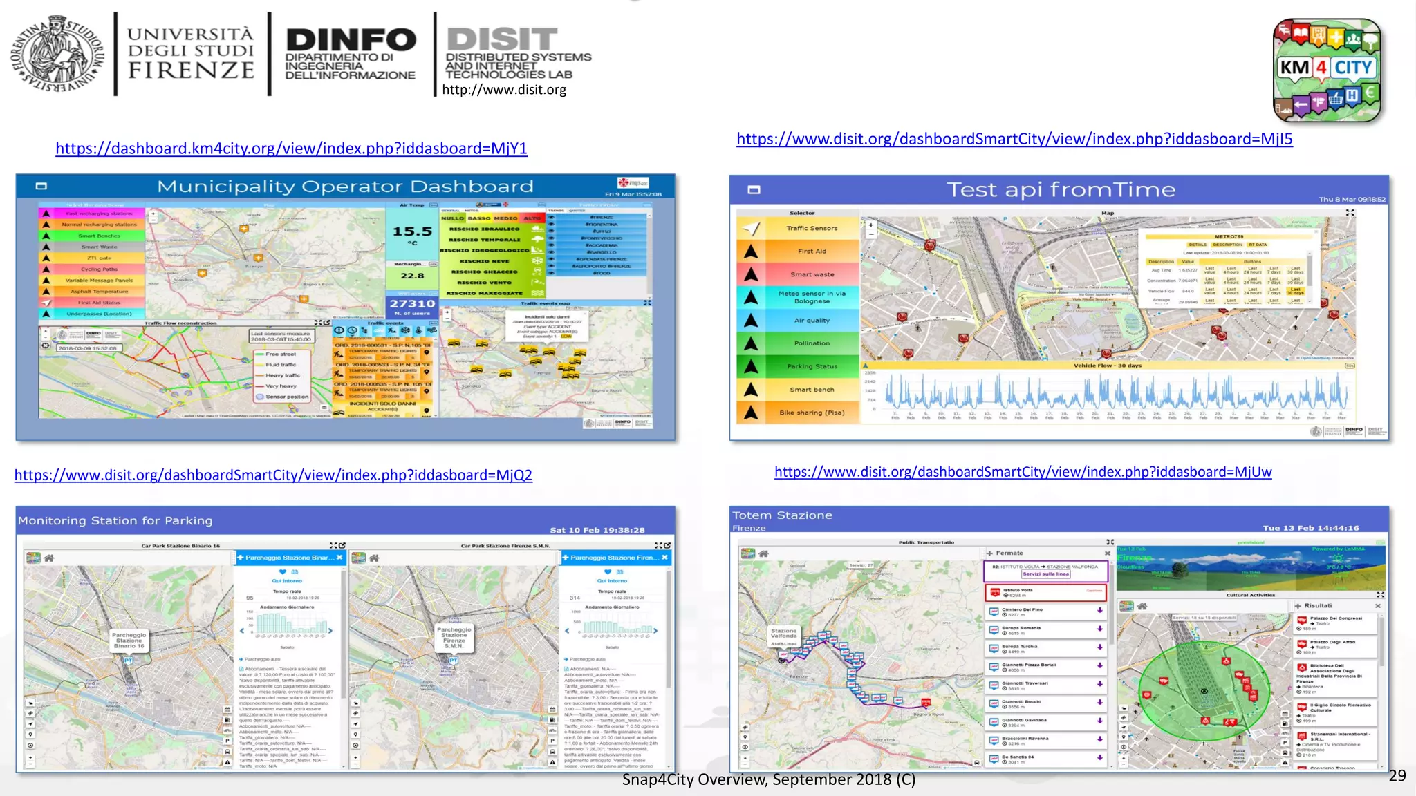The height and width of the screenshot is (796, 1416).
Task: Click highlighted Last 30 days Vehicle Flow button
Action: click(x=1296, y=291)
